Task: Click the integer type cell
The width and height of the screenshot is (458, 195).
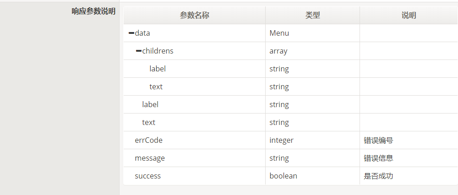Action: 312,140
